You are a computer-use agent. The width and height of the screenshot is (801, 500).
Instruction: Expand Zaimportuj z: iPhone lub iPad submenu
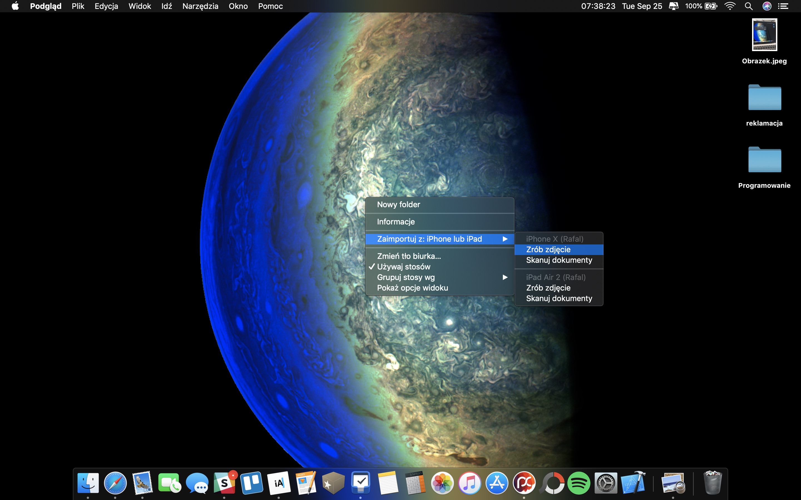439,239
